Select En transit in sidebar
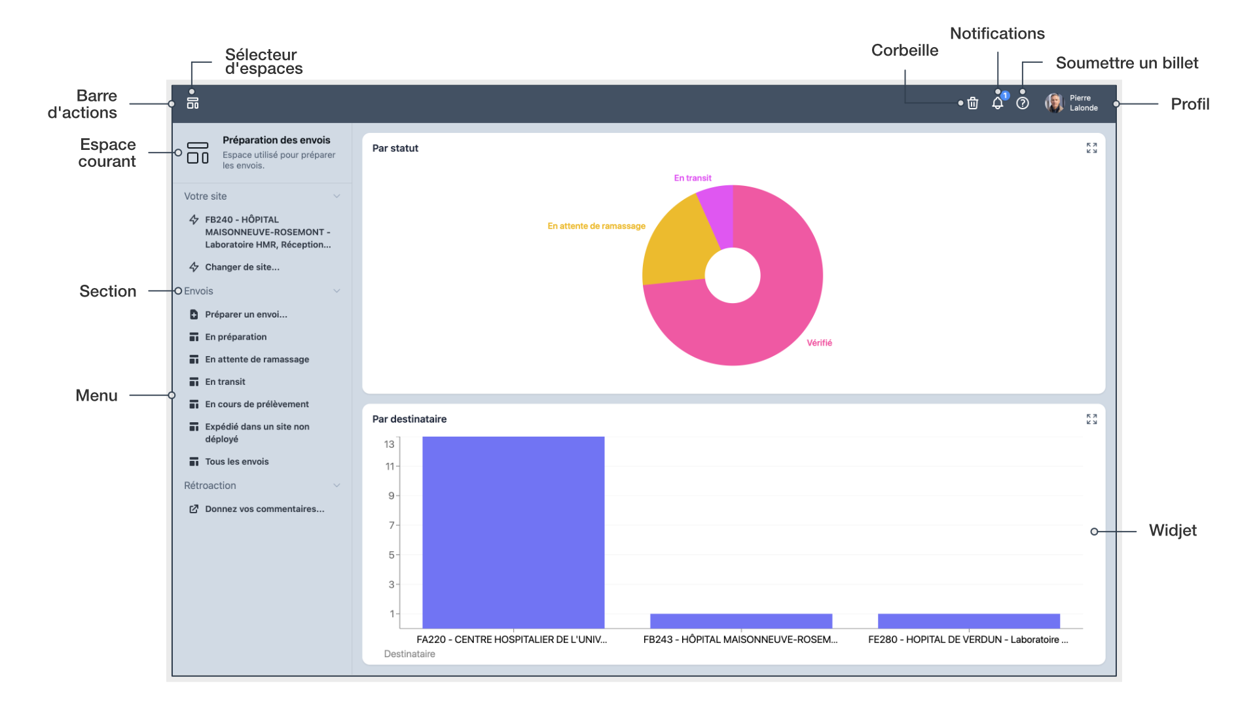This screenshot has width=1257, height=707. tap(225, 382)
